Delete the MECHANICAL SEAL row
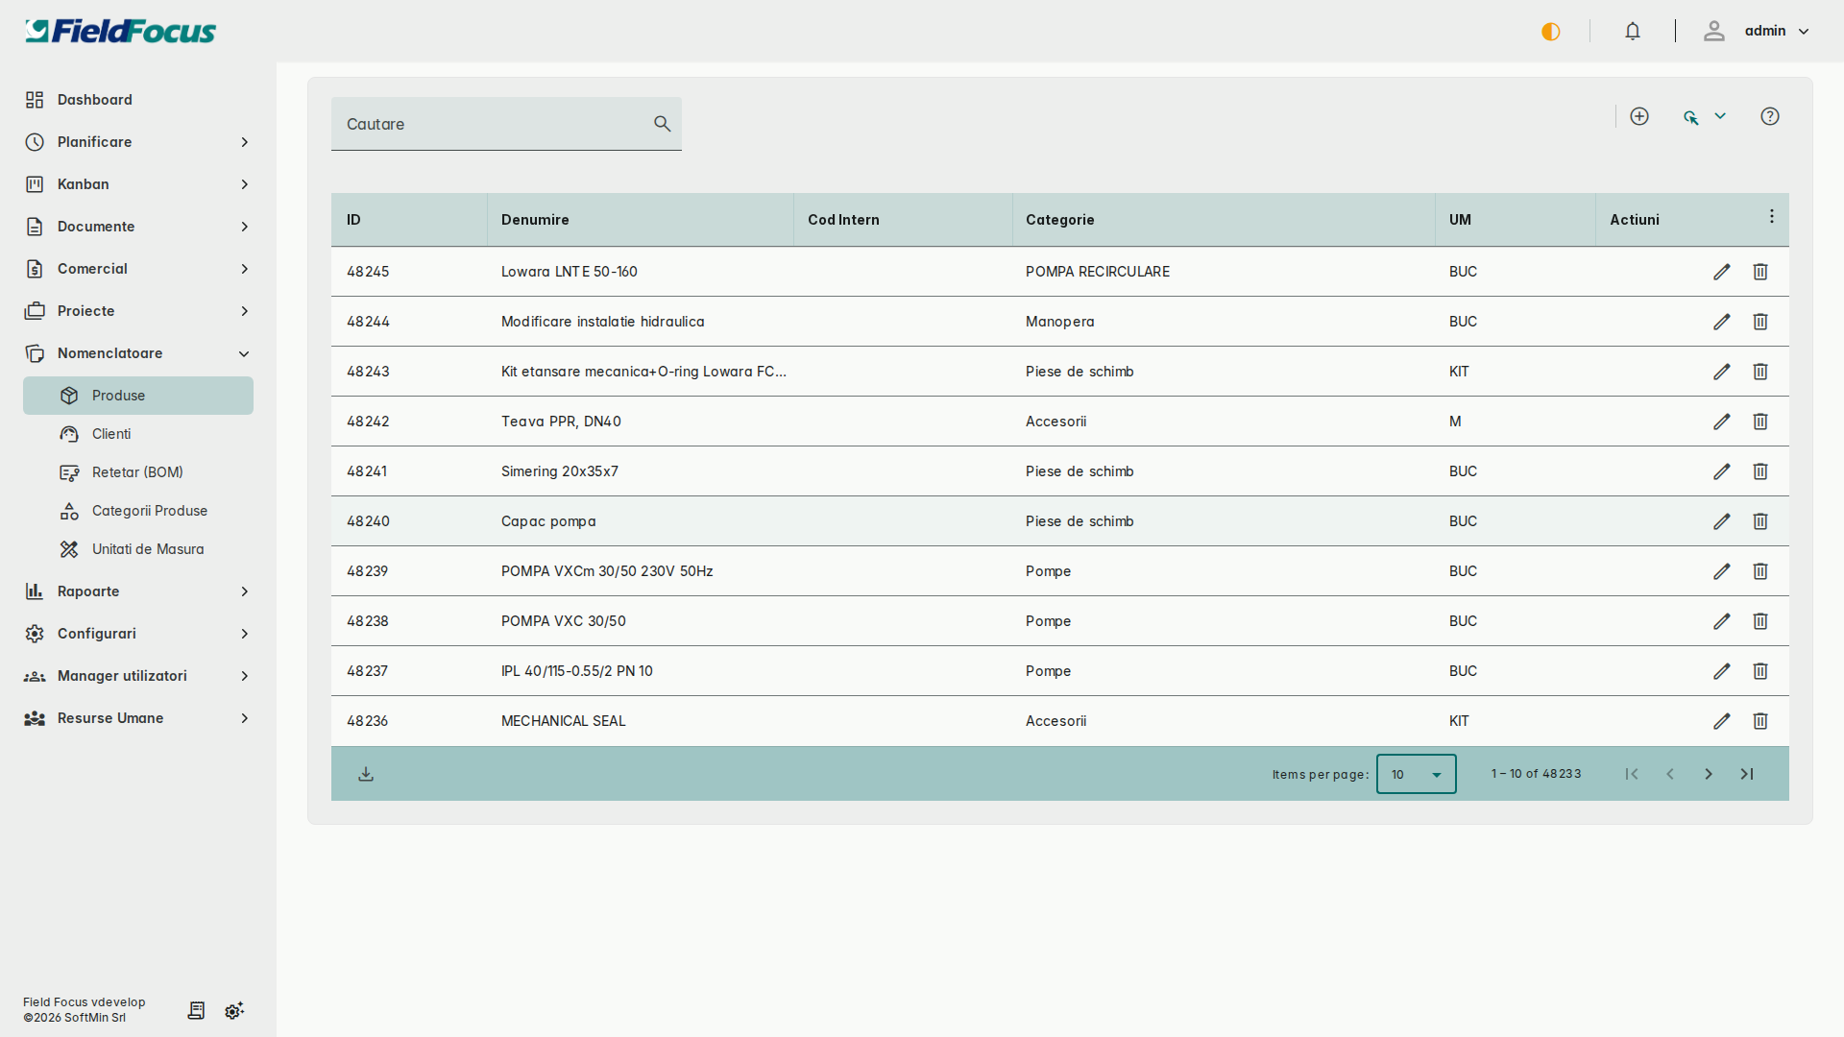Image resolution: width=1844 pixels, height=1037 pixels. click(1760, 721)
